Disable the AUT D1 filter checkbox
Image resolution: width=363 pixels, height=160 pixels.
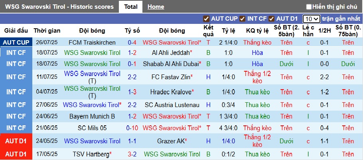(271, 19)
